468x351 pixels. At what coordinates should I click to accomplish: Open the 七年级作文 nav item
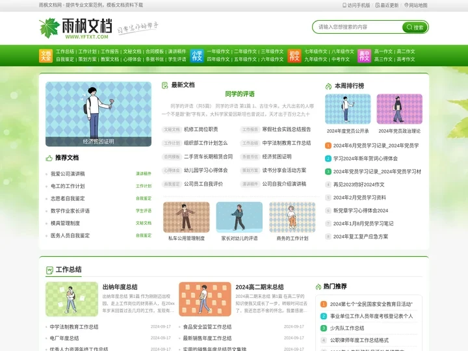click(316, 51)
